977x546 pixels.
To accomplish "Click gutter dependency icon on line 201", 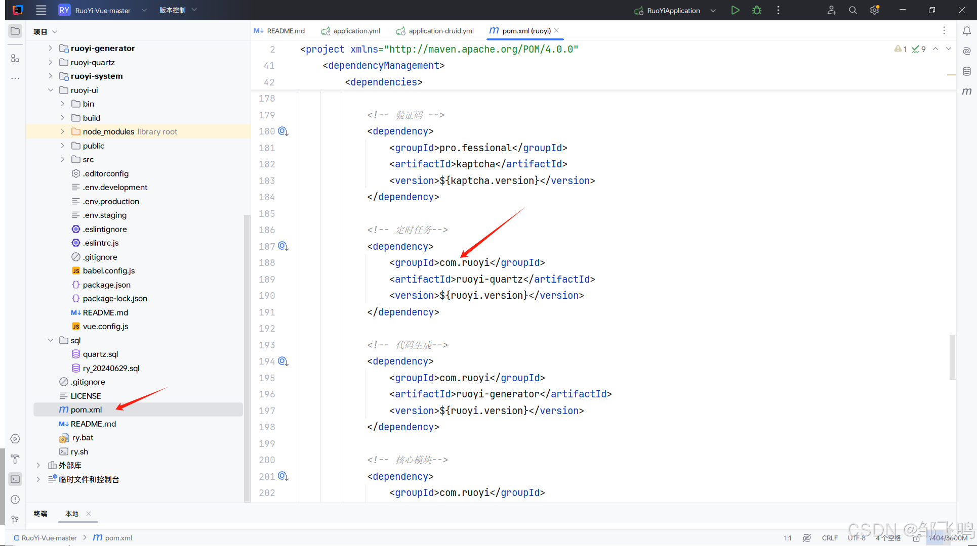I will pyautogui.click(x=283, y=476).
